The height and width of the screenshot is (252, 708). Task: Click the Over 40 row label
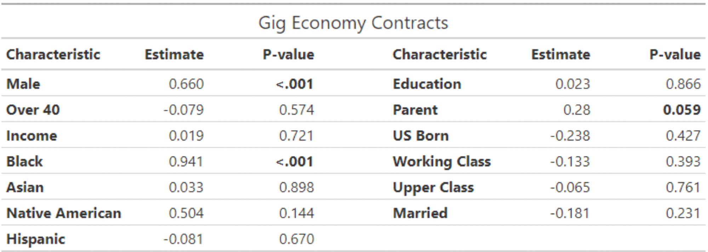[x=33, y=110]
